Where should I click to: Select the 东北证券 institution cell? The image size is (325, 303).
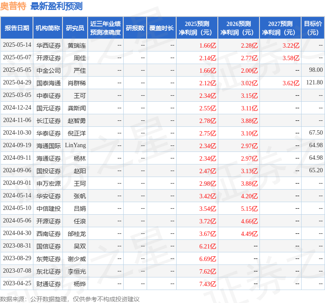coord(49,271)
